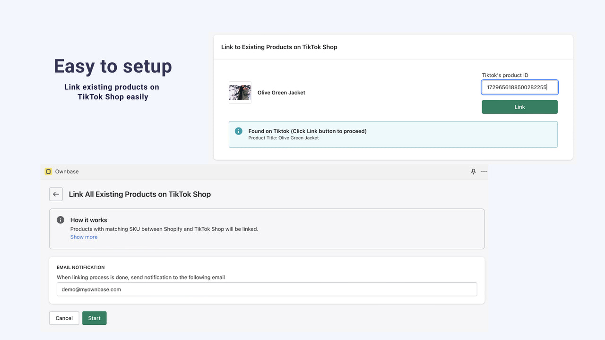605x340 pixels.
Task: Click the yellow Ownbase app icon
Action: 48,171
